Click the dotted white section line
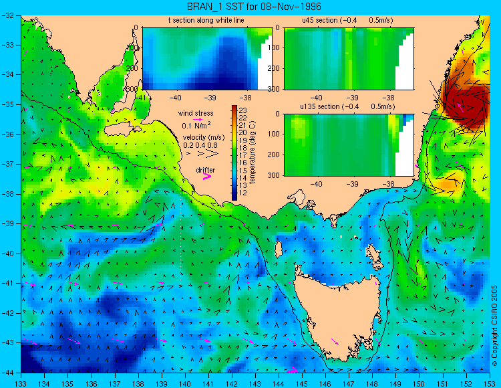 point(181,237)
